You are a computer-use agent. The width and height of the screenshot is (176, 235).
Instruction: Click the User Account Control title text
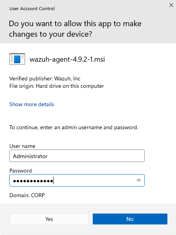(32, 9)
